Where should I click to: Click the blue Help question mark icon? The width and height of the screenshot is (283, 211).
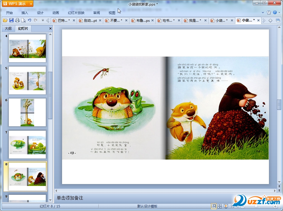click(x=275, y=12)
